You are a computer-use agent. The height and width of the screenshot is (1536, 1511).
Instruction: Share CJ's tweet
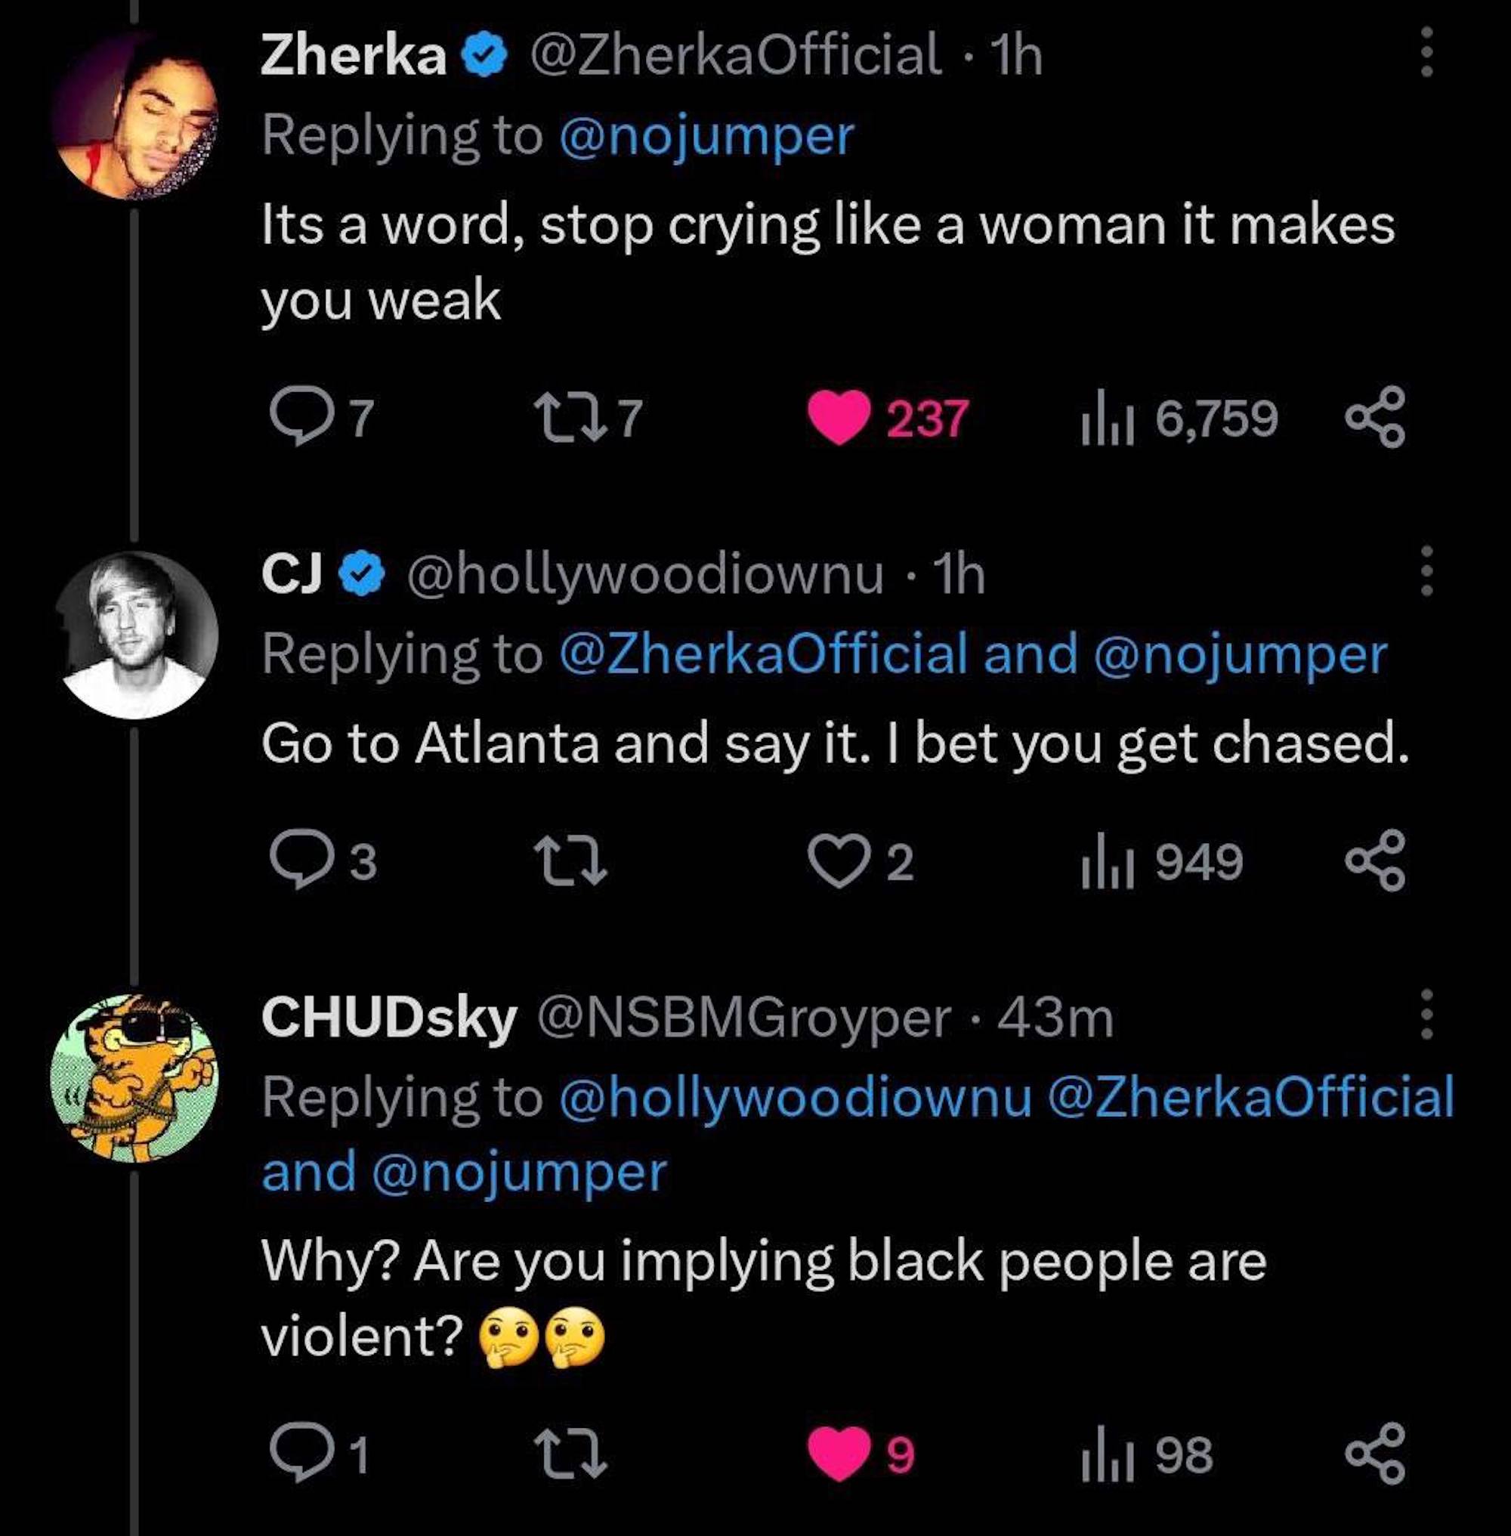[x=1375, y=861]
